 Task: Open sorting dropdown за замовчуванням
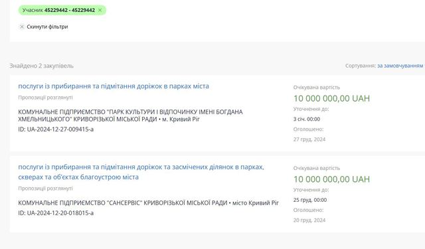coord(400,66)
